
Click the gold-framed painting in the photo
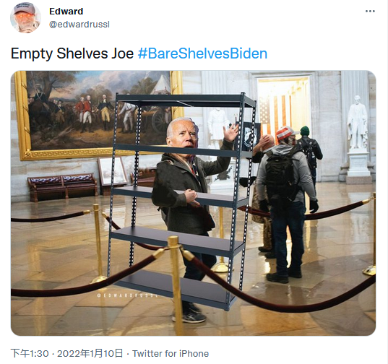98,115
